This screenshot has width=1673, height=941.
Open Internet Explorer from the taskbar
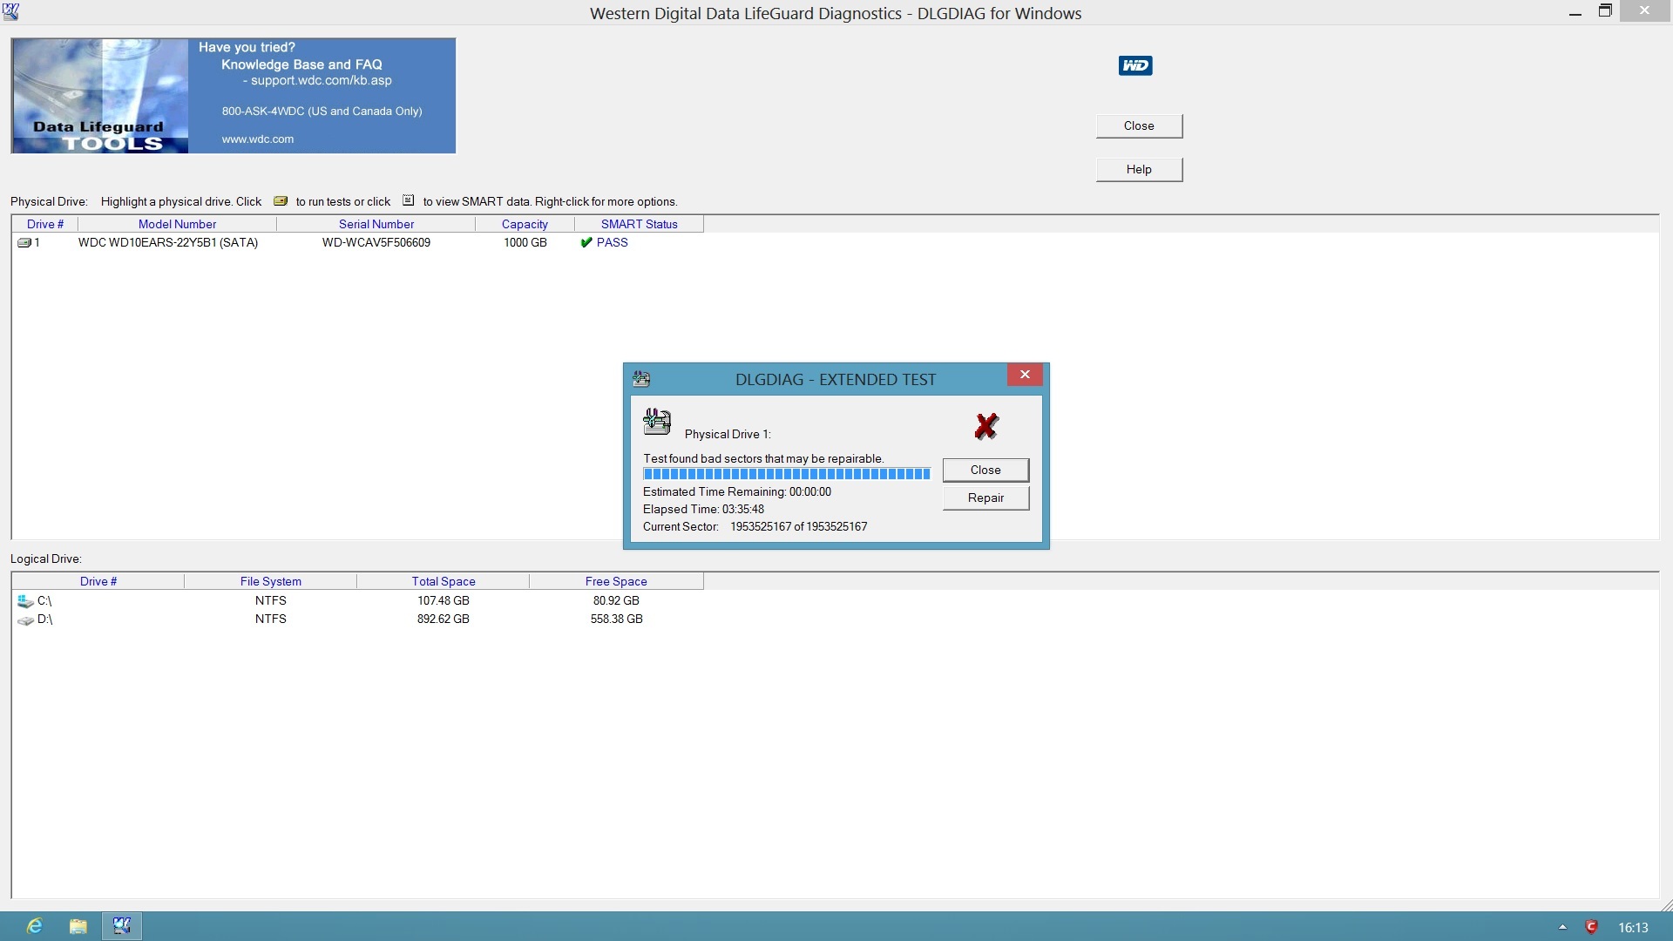point(35,926)
